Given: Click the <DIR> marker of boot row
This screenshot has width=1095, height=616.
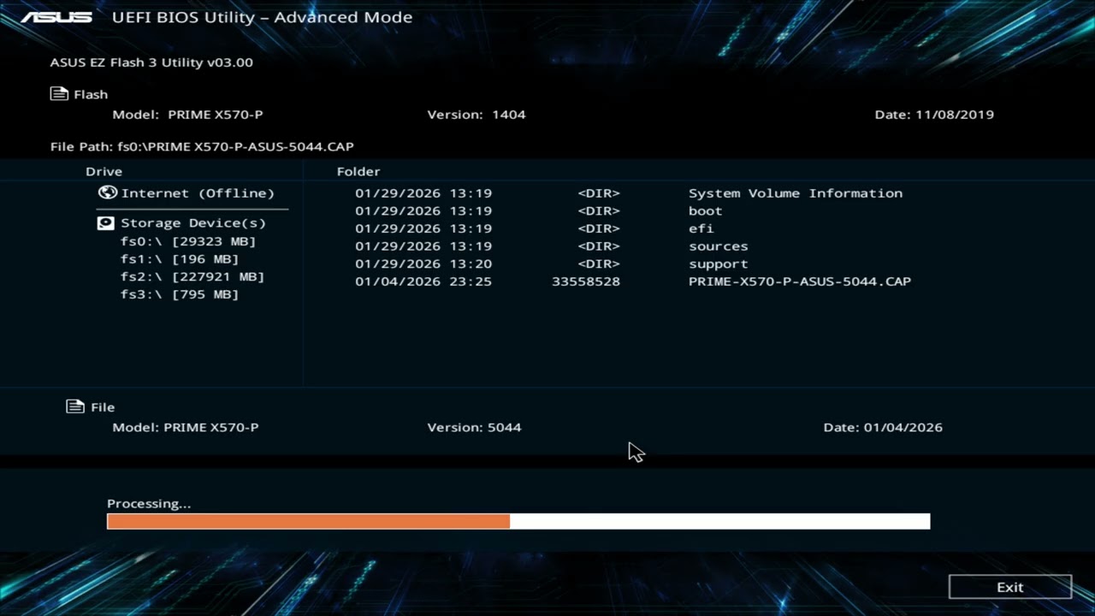Looking at the screenshot, I should tap(599, 211).
